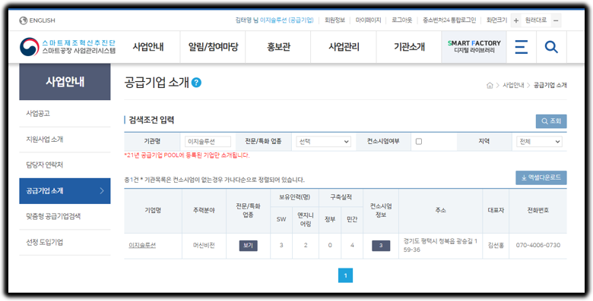Go to home via breadcrumb house icon

point(490,85)
